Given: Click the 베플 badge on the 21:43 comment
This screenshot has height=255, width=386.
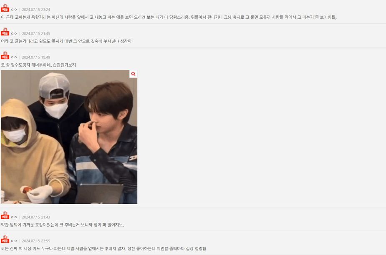Looking at the screenshot, I should (x=5, y=215).
